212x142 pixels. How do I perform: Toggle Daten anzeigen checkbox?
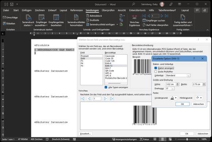156,68
